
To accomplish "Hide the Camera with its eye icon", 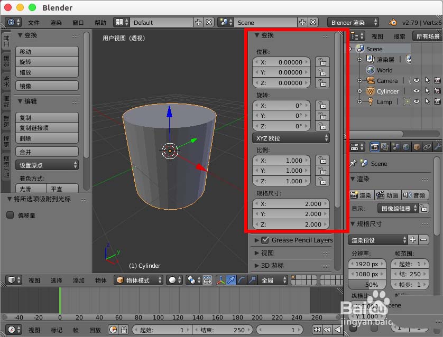I will pos(416,81).
